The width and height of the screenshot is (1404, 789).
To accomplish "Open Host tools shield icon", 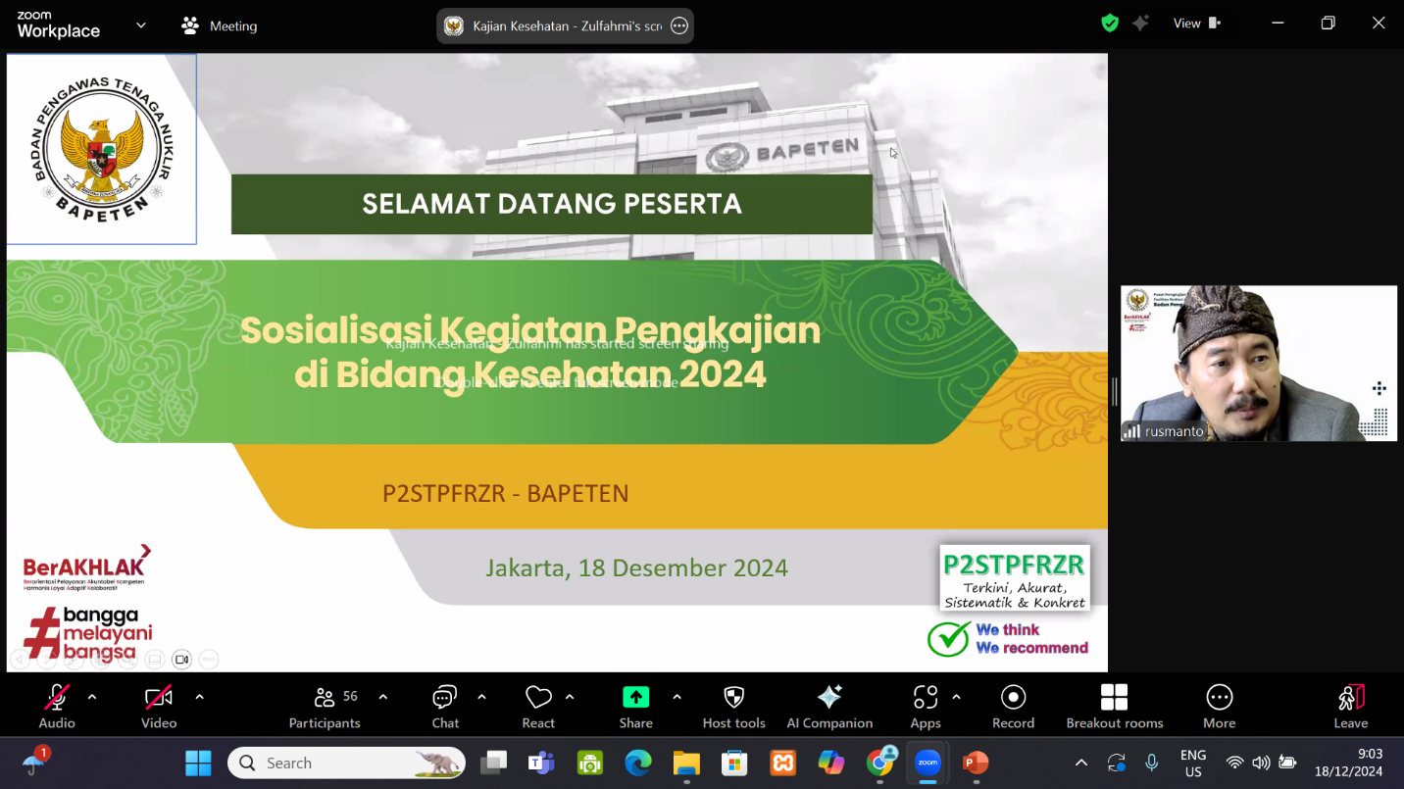I will [733, 706].
